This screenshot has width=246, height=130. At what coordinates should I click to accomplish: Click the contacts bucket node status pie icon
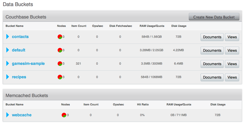60,37
